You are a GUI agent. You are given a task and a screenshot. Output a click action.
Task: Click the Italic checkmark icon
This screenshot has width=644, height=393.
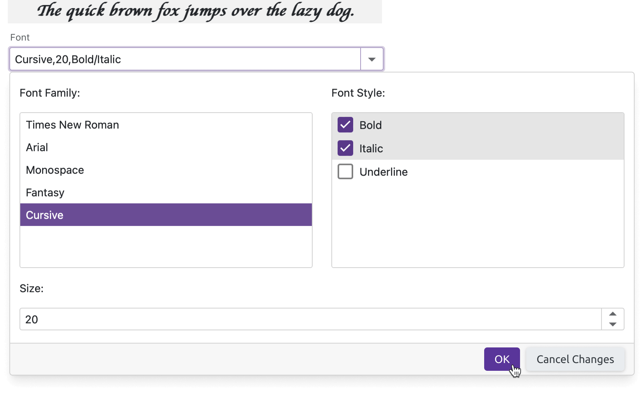[345, 148]
